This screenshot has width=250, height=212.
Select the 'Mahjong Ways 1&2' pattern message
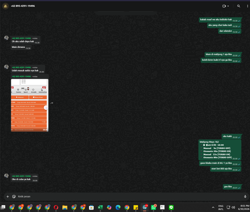tap(220, 150)
